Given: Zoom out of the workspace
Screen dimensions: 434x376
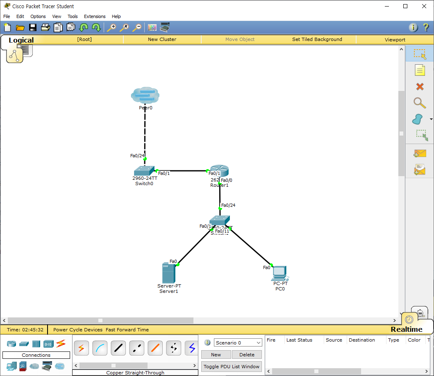Looking at the screenshot, I should tap(137, 27).
